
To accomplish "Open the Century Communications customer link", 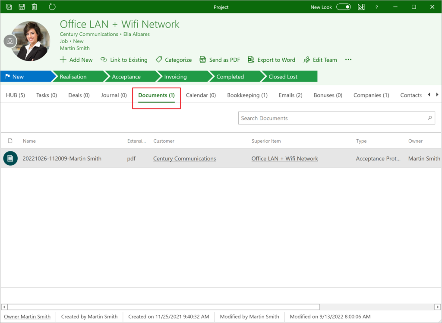I will [185, 159].
